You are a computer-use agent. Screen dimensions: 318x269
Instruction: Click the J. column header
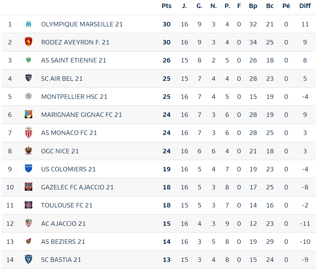[x=184, y=6]
